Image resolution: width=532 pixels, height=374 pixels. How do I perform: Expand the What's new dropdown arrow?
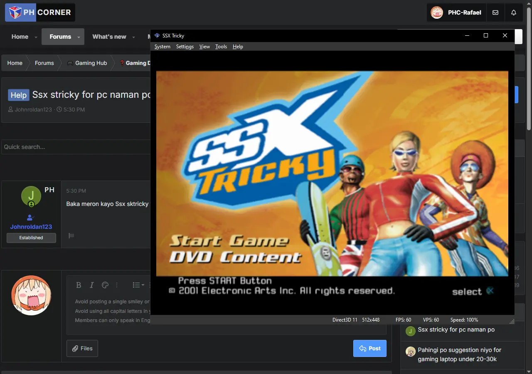134,37
